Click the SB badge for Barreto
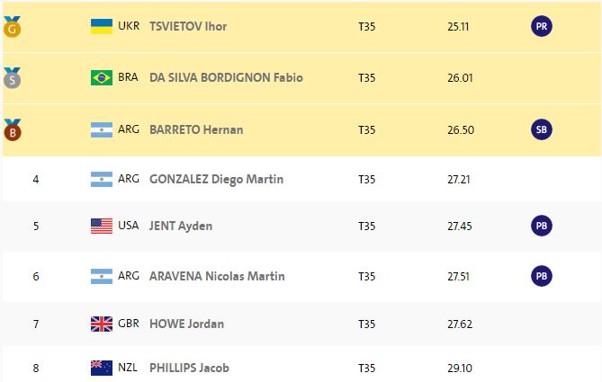This screenshot has height=382, width=602. pos(541,129)
